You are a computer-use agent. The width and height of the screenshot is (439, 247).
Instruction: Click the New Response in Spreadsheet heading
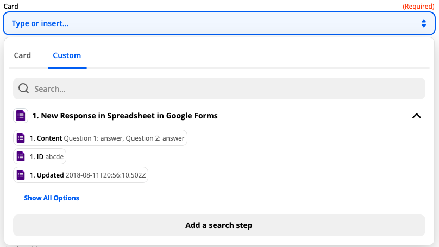125,116
